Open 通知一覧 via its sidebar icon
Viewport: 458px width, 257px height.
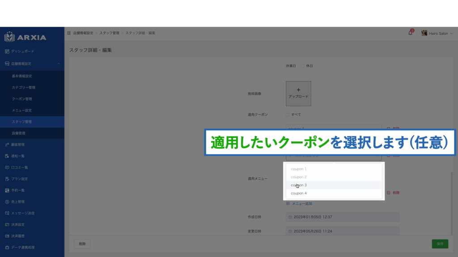point(7,156)
